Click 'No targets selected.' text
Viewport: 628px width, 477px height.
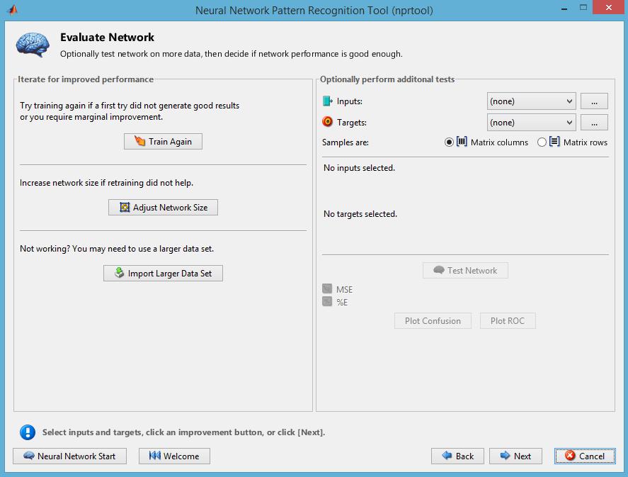tap(360, 214)
